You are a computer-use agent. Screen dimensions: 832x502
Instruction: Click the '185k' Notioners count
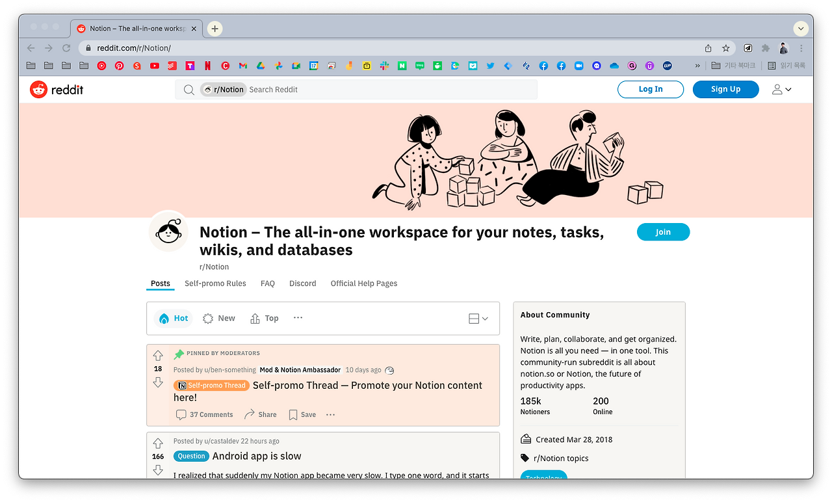click(531, 401)
